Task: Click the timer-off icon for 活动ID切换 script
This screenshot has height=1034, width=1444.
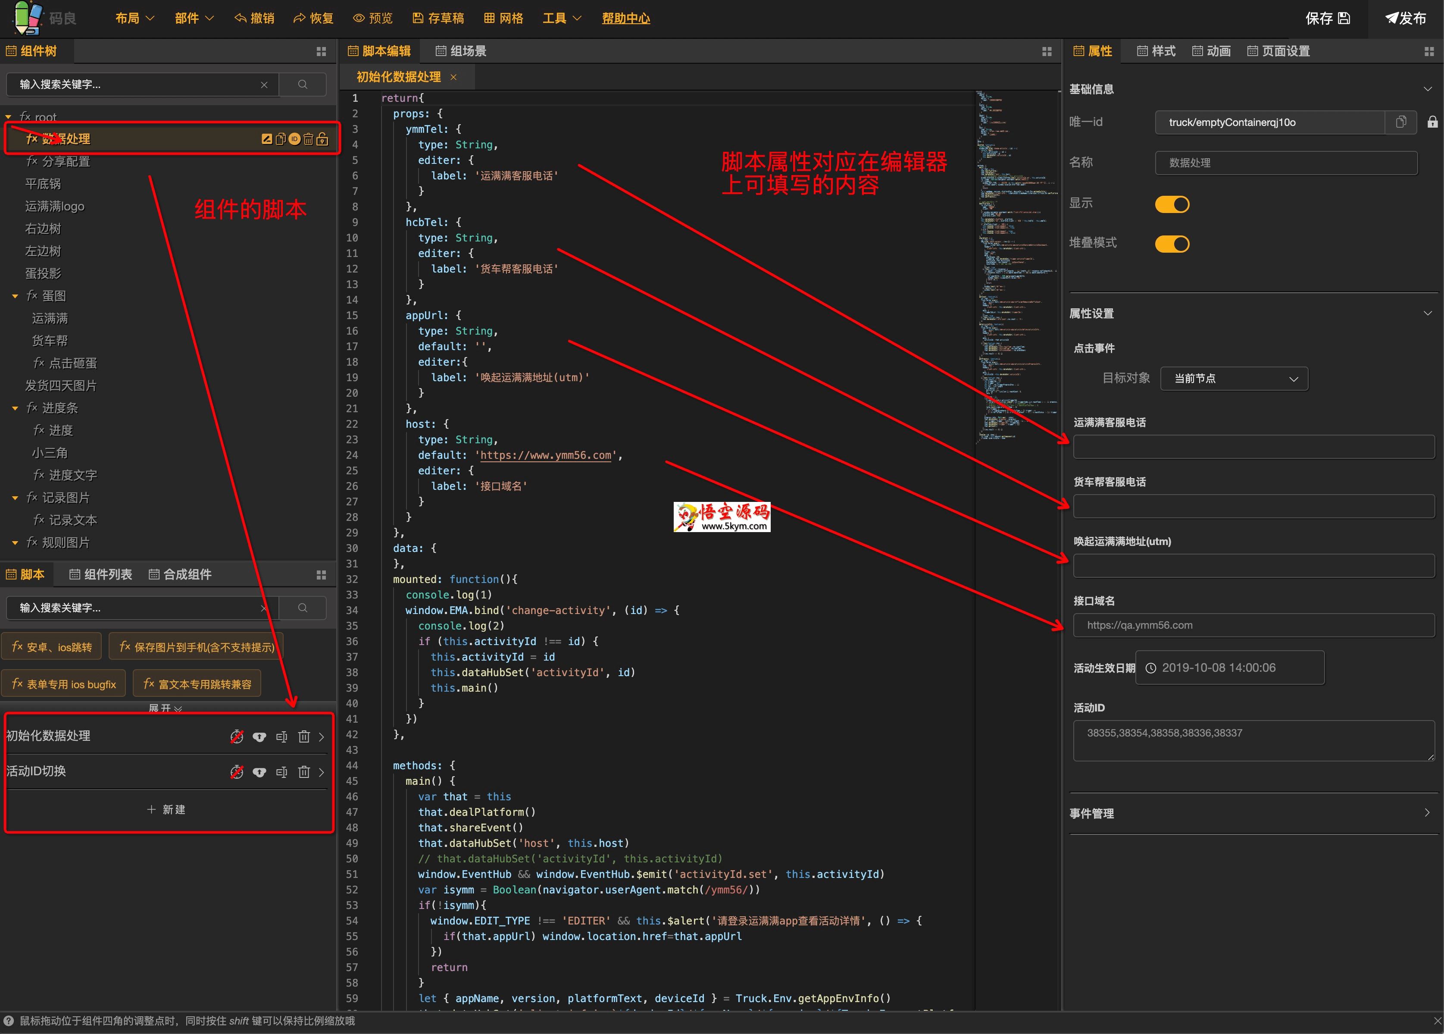Action: (237, 772)
